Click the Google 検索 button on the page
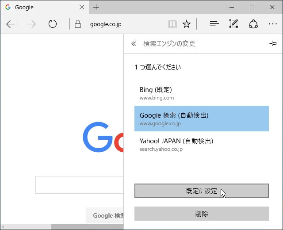This screenshot has width=283, height=230. [105, 215]
